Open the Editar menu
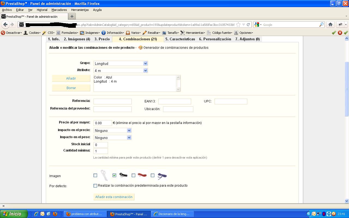The height and width of the screenshot is (218, 349). (20, 10)
